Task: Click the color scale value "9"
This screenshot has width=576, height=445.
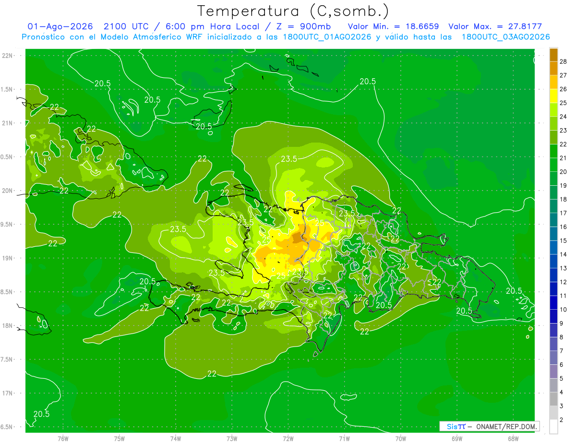Action: coord(562,324)
